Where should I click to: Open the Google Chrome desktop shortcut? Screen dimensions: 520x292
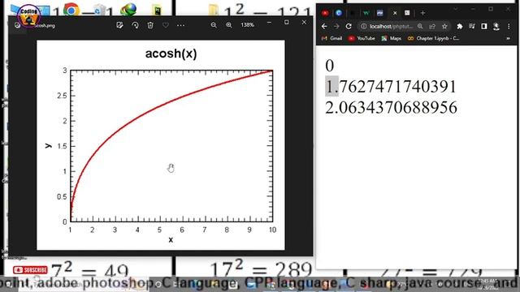pyautogui.click(x=71, y=10)
